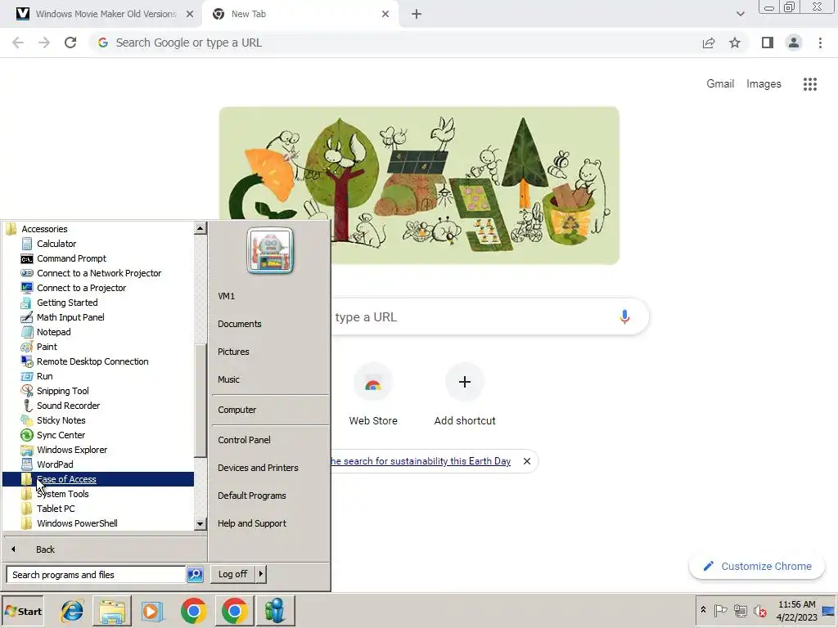Open Default Programs
Image resolution: width=838 pixels, height=628 pixels.
click(x=252, y=495)
